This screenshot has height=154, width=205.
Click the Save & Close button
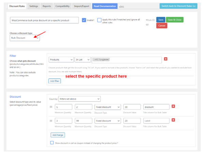click(x=174, y=20)
